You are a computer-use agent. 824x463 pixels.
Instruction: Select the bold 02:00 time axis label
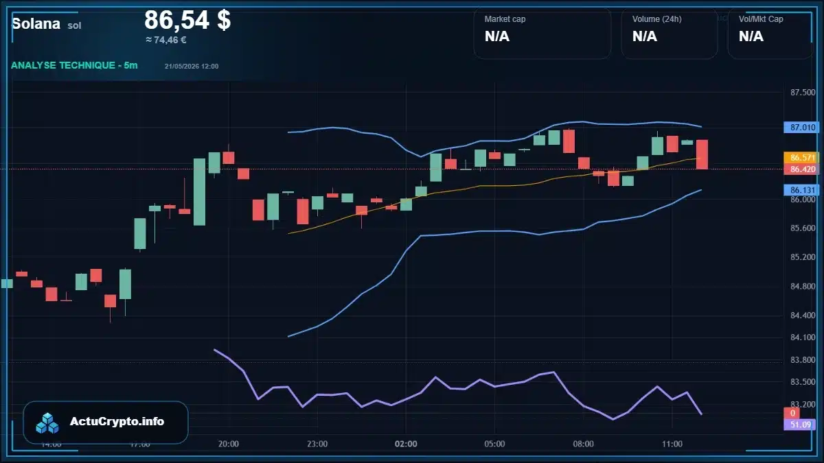pyautogui.click(x=406, y=444)
